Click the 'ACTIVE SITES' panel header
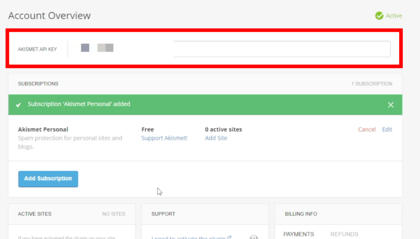The image size is (420, 239). 34,214
